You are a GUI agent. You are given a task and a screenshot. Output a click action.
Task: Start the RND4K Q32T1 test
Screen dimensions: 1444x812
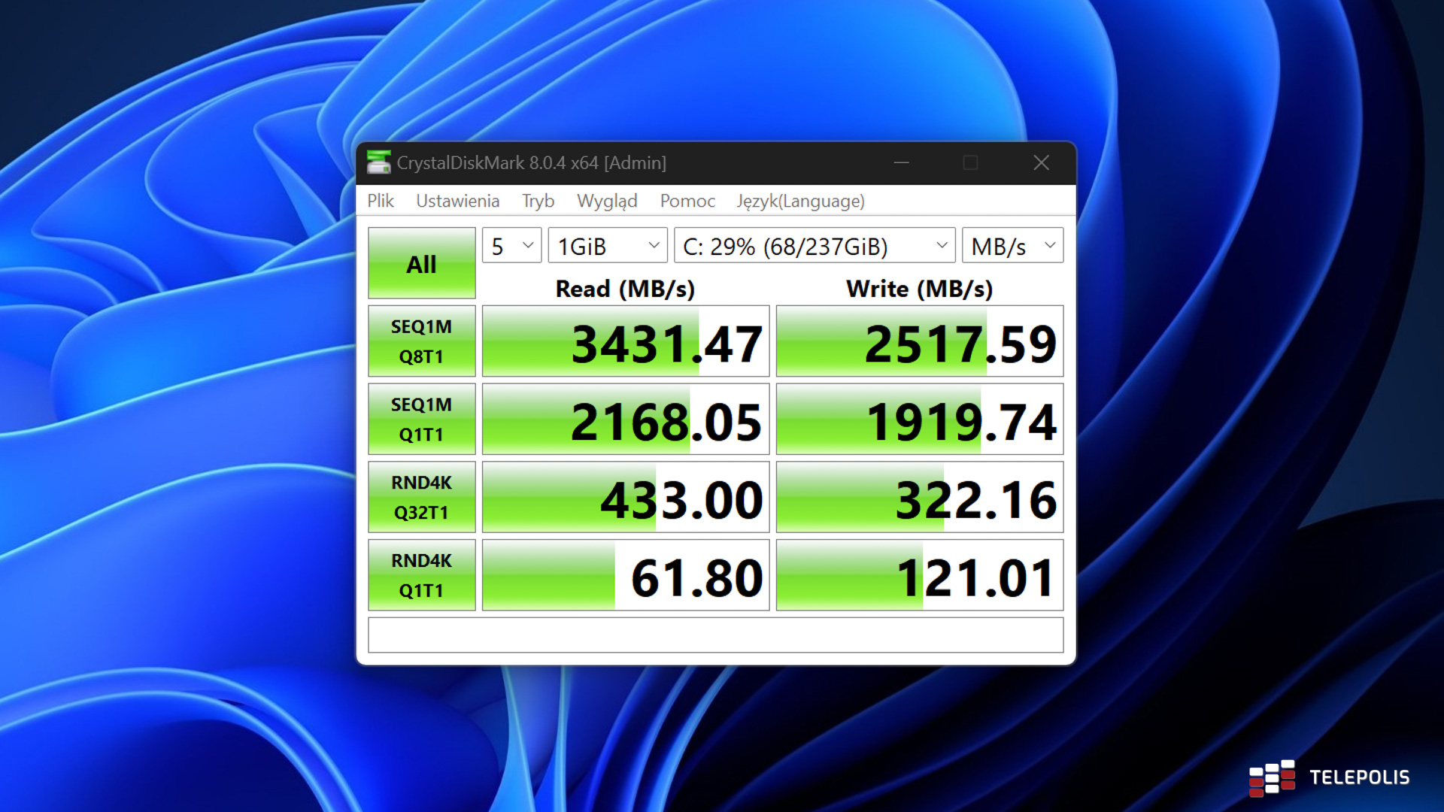[x=421, y=498]
